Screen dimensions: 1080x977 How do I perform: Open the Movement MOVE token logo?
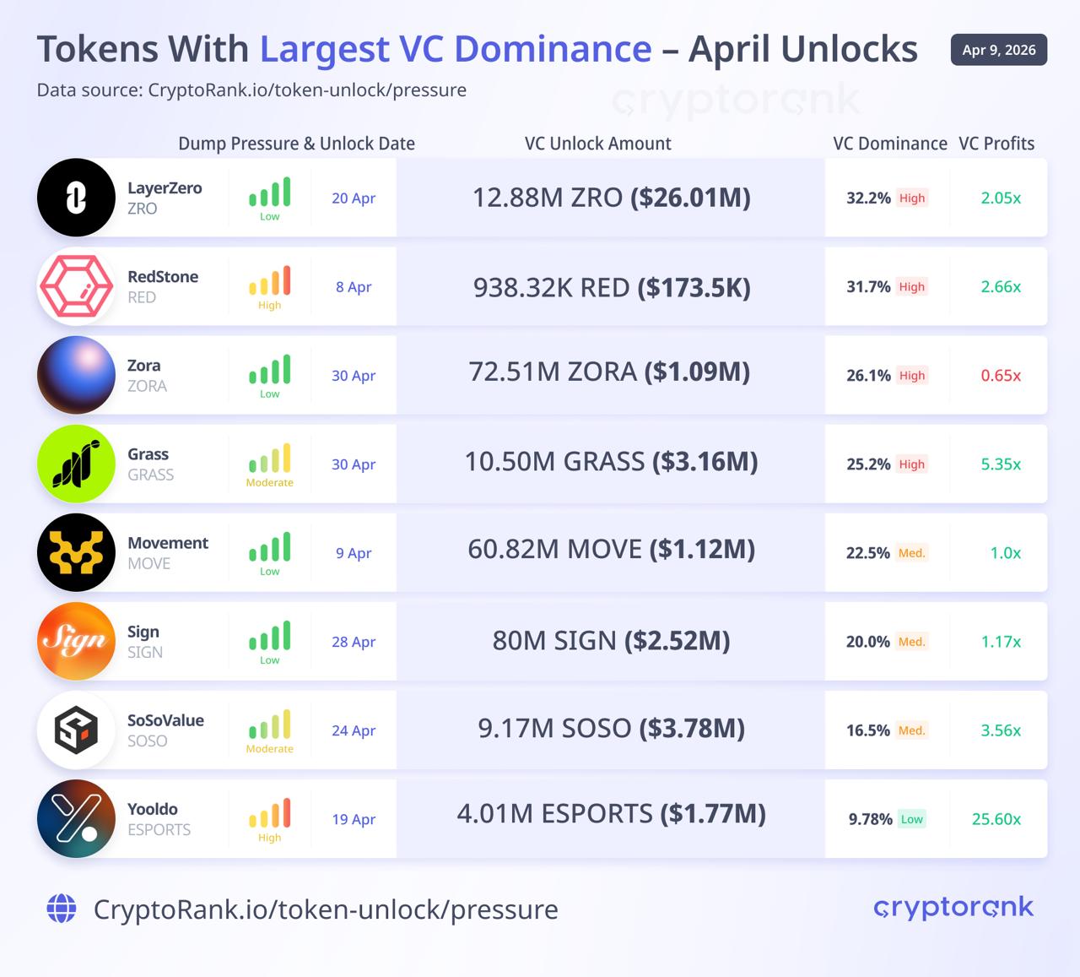pos(76,552)
